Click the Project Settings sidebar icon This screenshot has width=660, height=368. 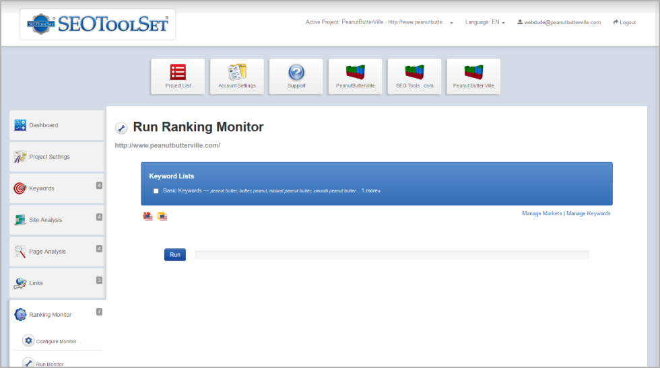pyautogui.click(x=20, y=157)
